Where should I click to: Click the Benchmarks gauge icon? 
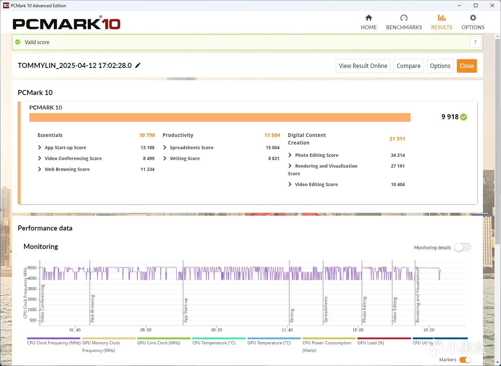404,18
